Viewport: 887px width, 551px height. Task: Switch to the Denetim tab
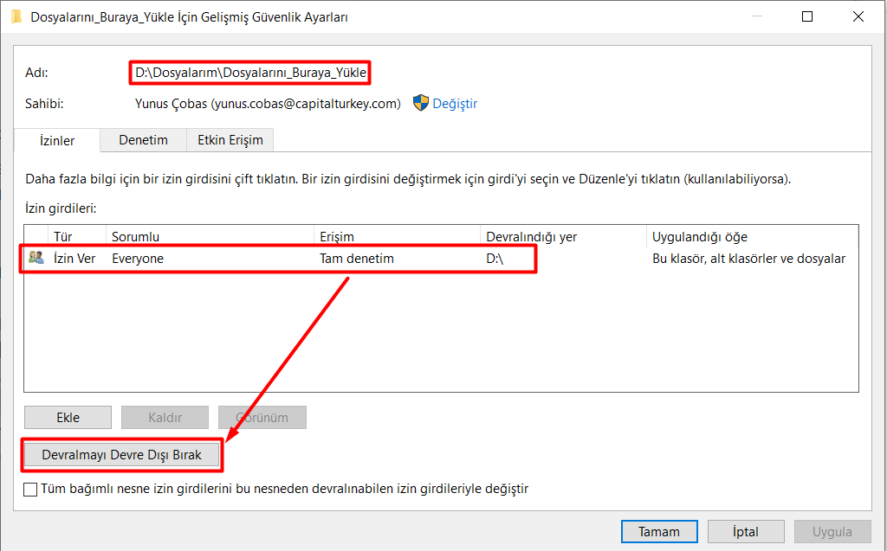[143, 140]
